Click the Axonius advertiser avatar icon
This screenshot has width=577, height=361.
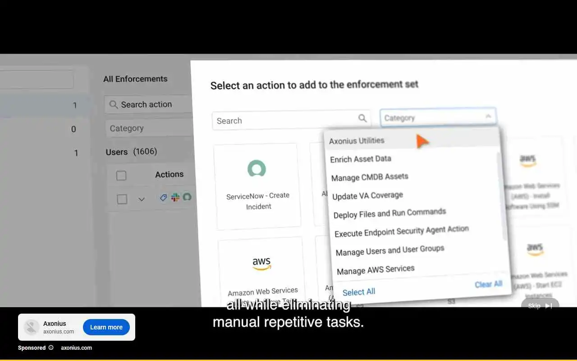(x=32, y=327)
